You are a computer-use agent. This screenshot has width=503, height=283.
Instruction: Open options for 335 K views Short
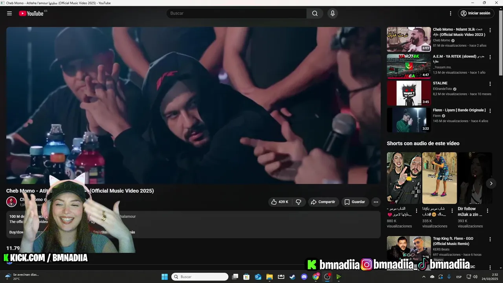(452, 211)
